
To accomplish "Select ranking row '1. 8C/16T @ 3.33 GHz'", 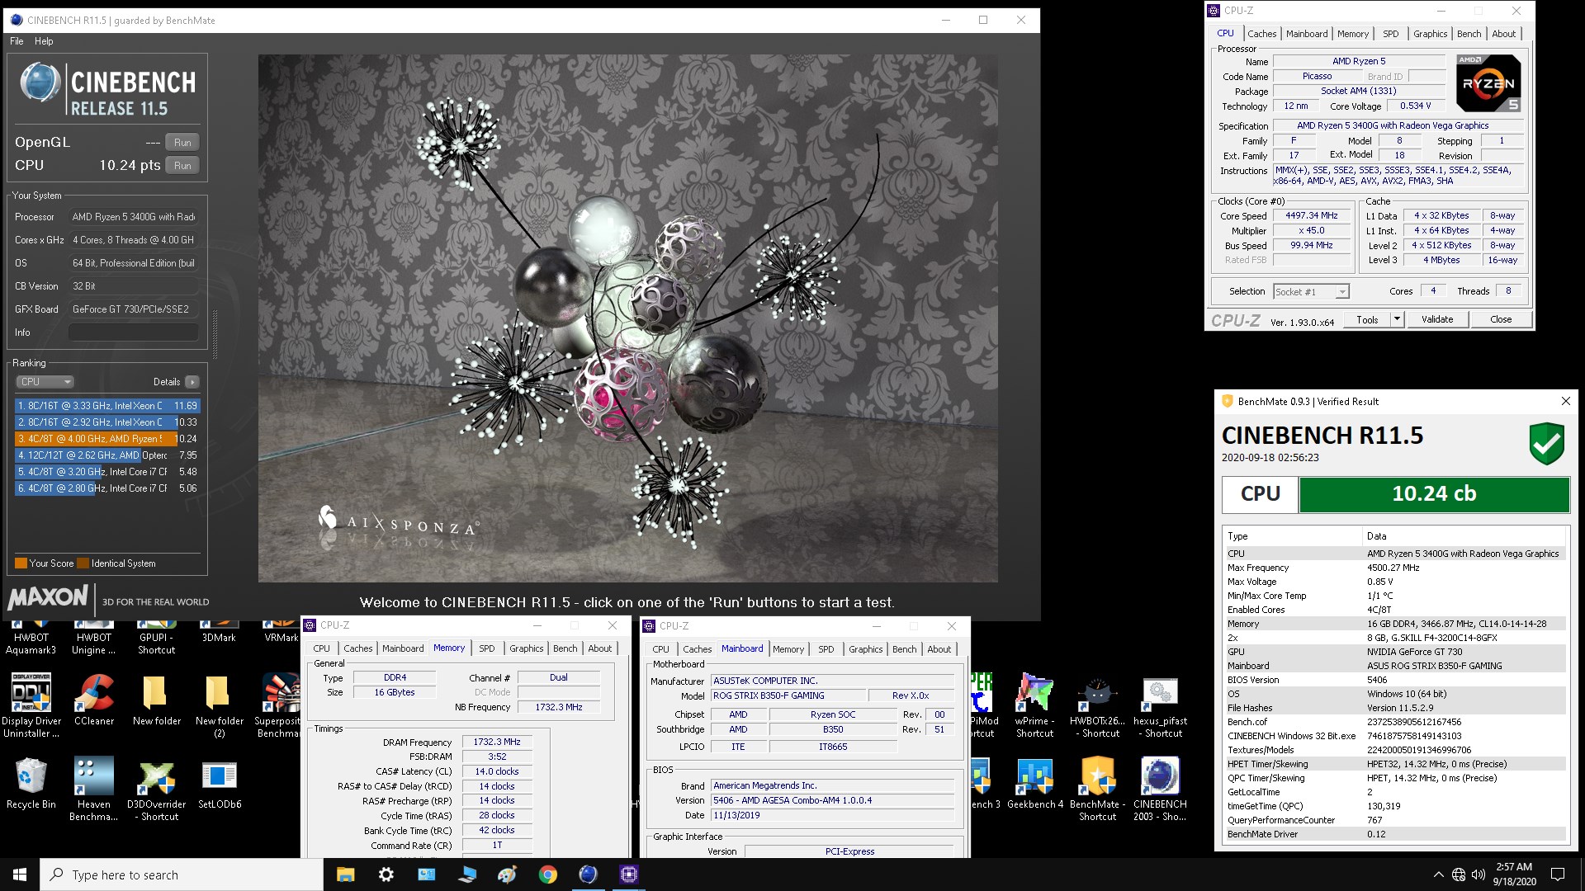I will (107, 406).
